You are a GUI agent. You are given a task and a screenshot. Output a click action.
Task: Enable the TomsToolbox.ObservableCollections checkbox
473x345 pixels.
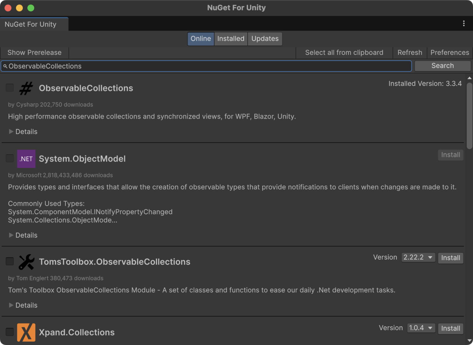10,261
